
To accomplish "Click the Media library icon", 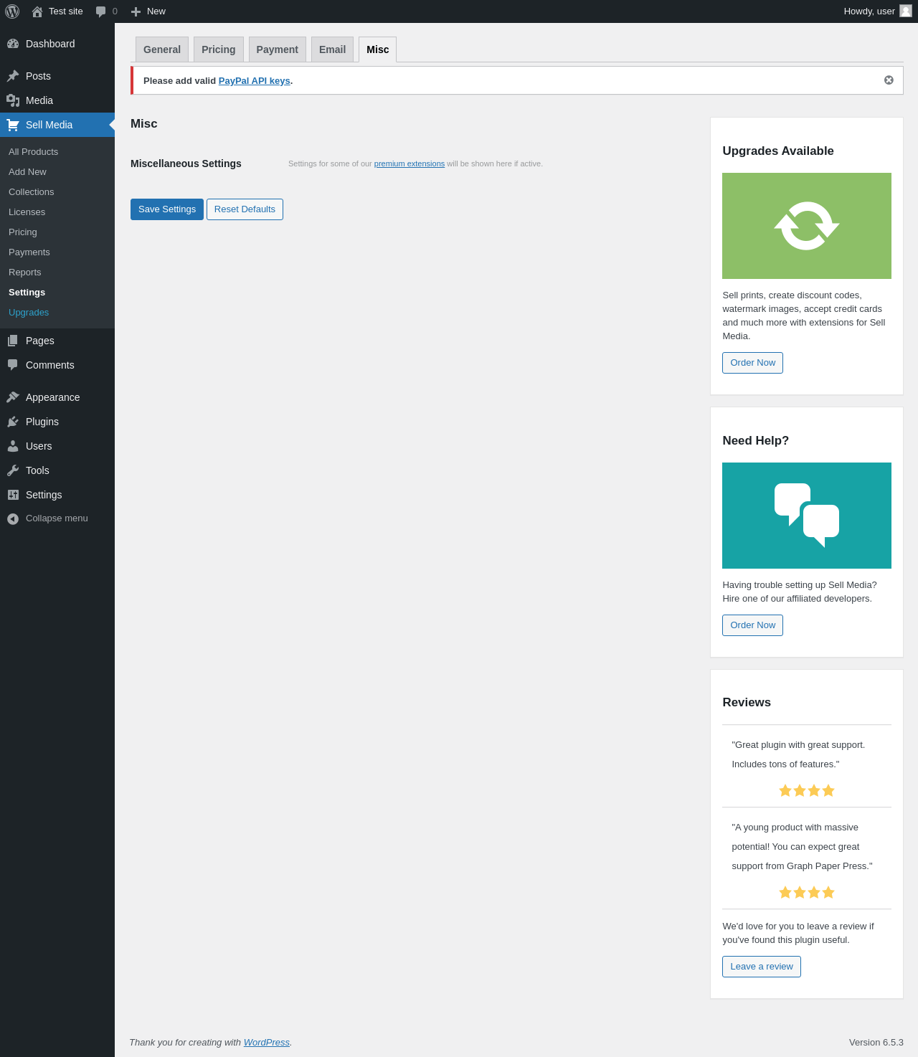I will tap(13, 100).
